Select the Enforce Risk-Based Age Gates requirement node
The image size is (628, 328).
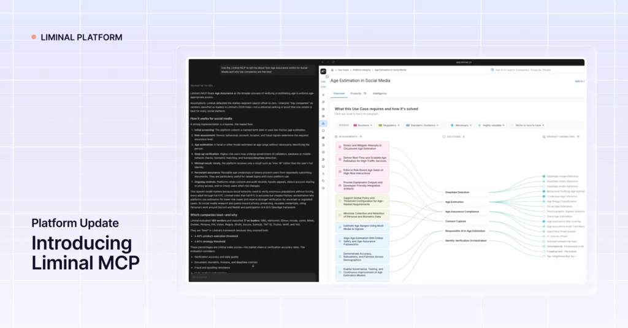(362, 172)
